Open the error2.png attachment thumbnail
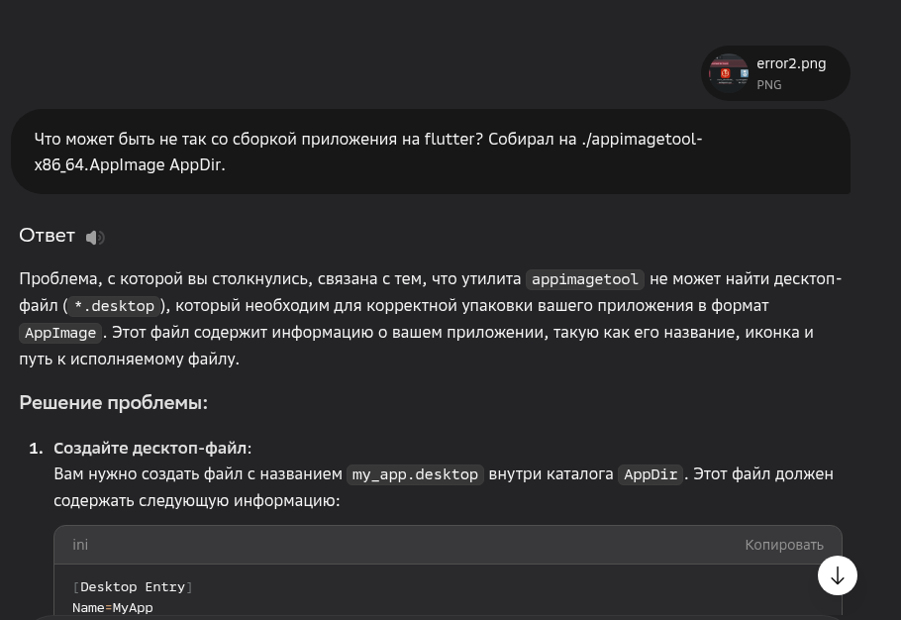Viewport: 901px width, 620px height. click(729, 73)
